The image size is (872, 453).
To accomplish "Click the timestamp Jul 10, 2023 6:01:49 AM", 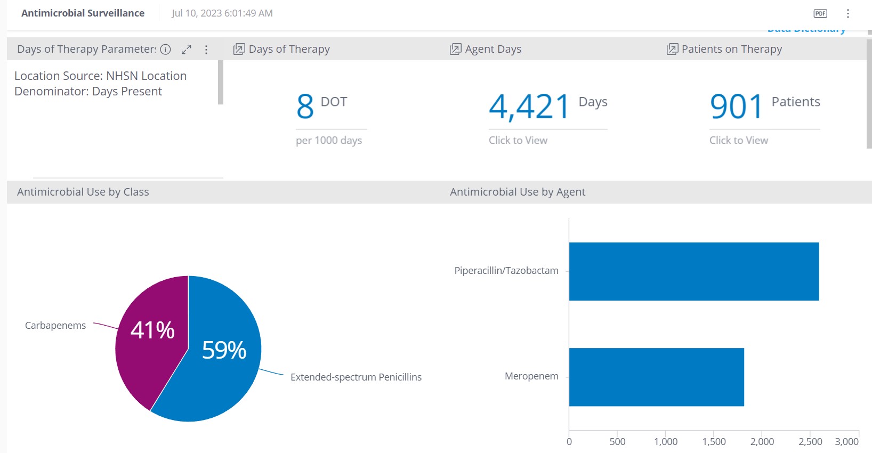I will click(x=222, y=13).
